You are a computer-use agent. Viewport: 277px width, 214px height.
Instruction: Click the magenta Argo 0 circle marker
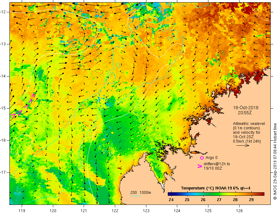coord(202,158)
